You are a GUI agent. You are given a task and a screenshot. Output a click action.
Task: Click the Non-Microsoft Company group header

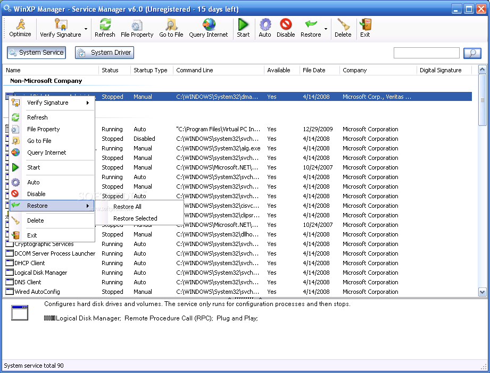[x=46, y=81]
